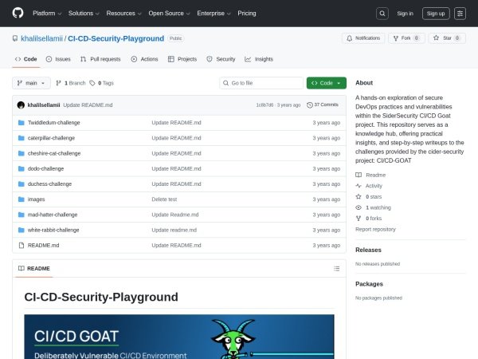Click the book icon beside Readme link
This screenshot has height=359, width=478.
[x=358, y=175]
